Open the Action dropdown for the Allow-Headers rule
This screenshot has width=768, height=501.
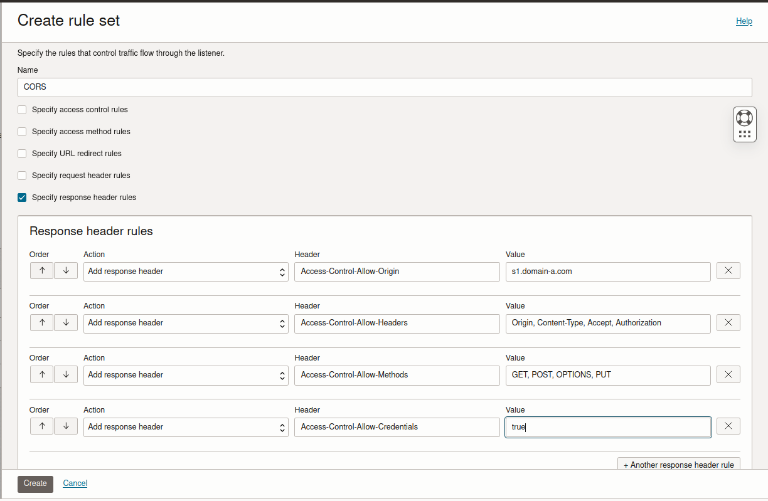(186, 324)
